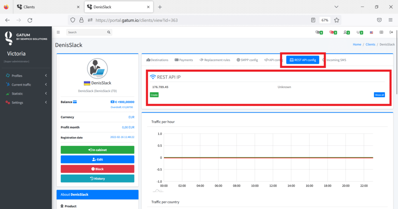The image size is (398, 209).
Task: Bookmark this page with star icon
Action: coord(337,20)
